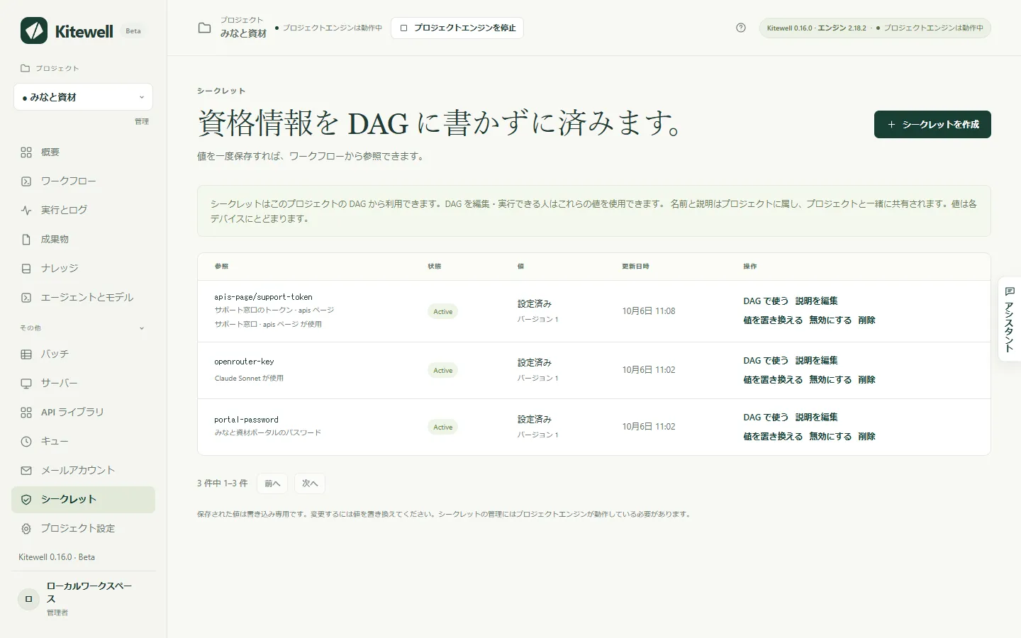Click 削除 for apis-page/support-token
The image size is (1021, 638).
(x=866, y=320)
